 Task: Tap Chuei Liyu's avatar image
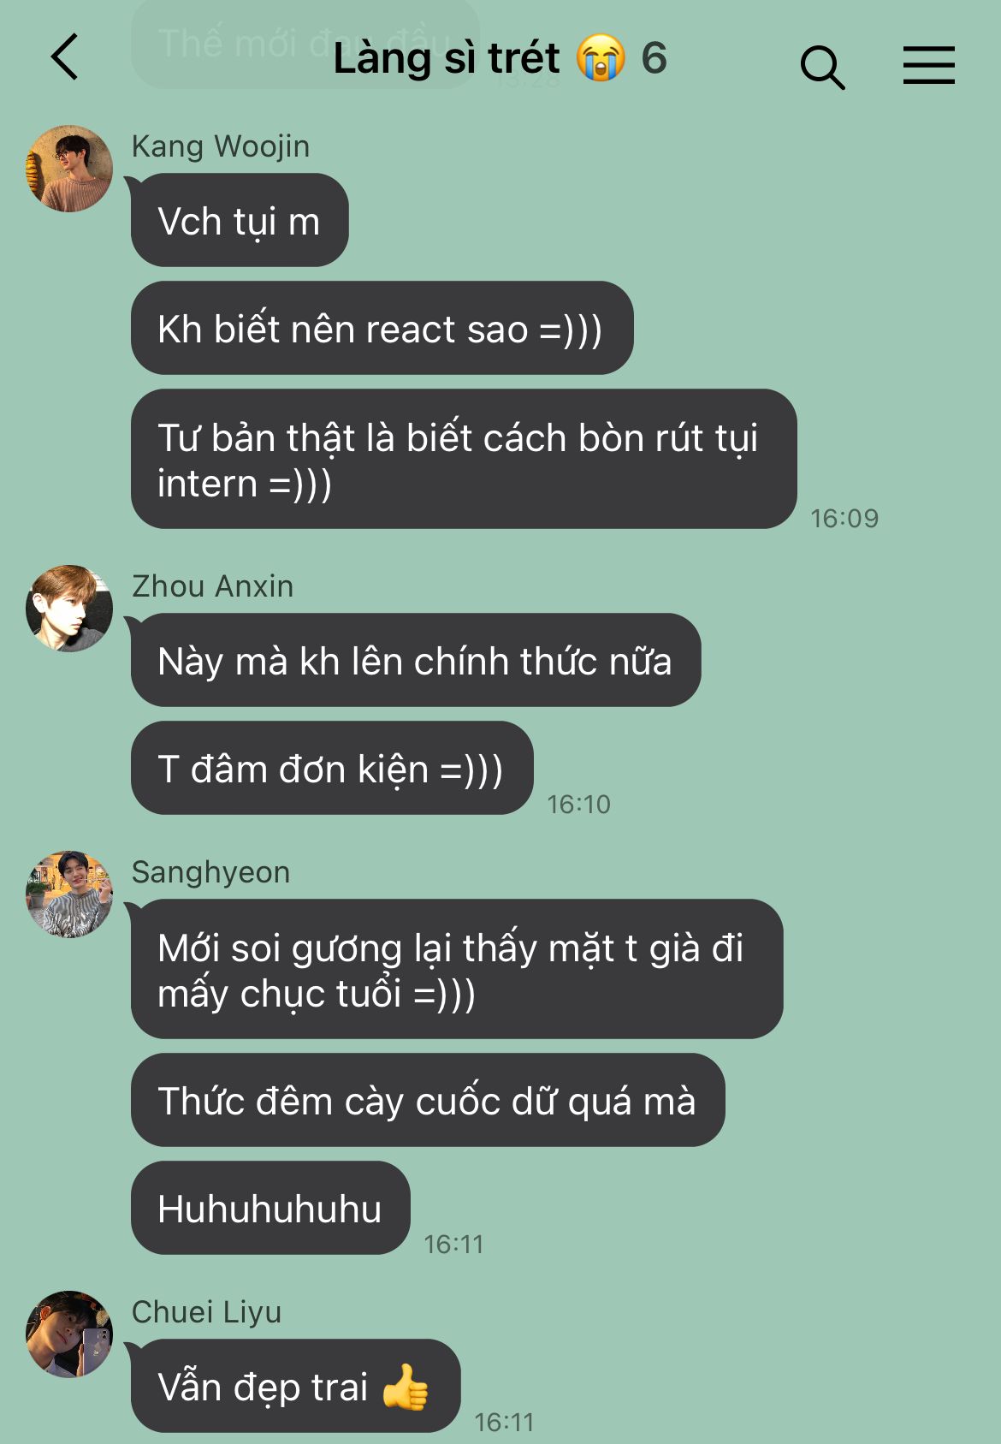click(x=69, y=1334)
